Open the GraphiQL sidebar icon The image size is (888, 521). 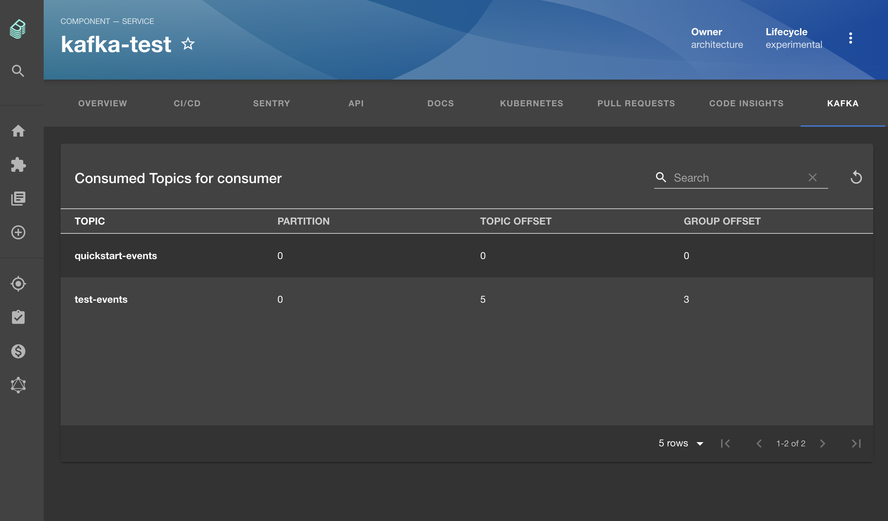tap(18, 385)
